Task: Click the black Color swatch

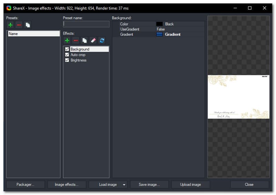Action: (x=159, y=24)
